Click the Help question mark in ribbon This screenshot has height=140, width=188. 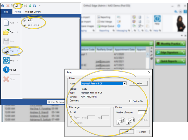[157, 19]
